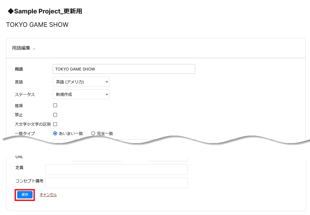Enable the 推奨 checkbox
Image resolution: width=310 pixels, height=215 pixels.
tap(55, 105)
